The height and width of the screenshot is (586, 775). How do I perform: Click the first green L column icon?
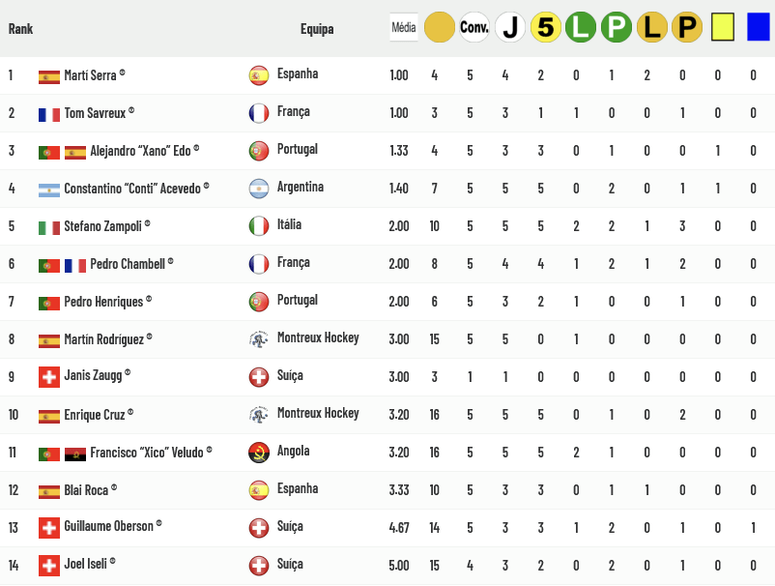click(580, 27)
